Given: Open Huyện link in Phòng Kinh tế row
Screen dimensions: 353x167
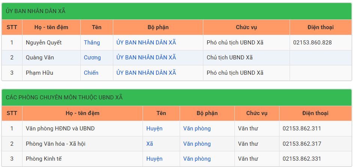Looking at the screenshot, I should tap(154, 159).
